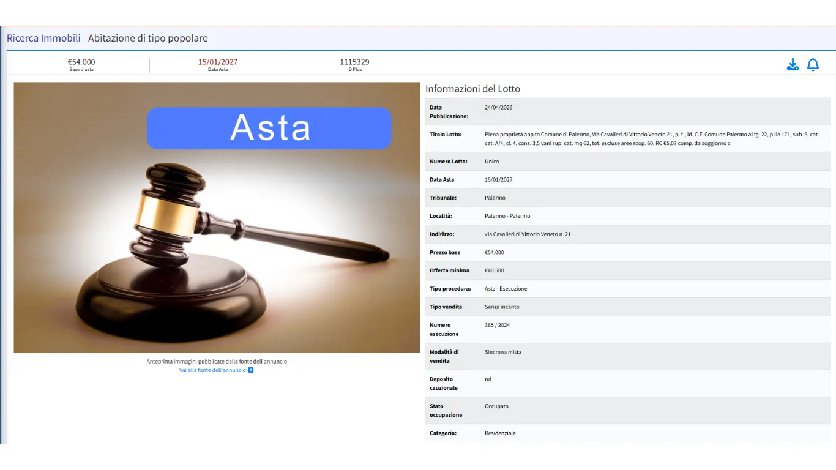Click the 'Offerta minima' label
The image size is (836, 470).
coord(450,270)
